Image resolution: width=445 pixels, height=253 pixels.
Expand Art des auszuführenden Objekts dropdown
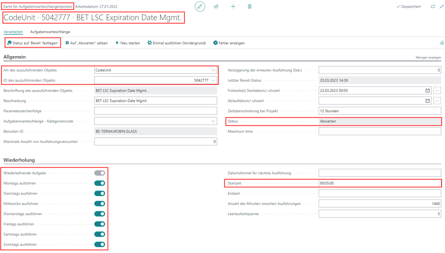point(213,70)
